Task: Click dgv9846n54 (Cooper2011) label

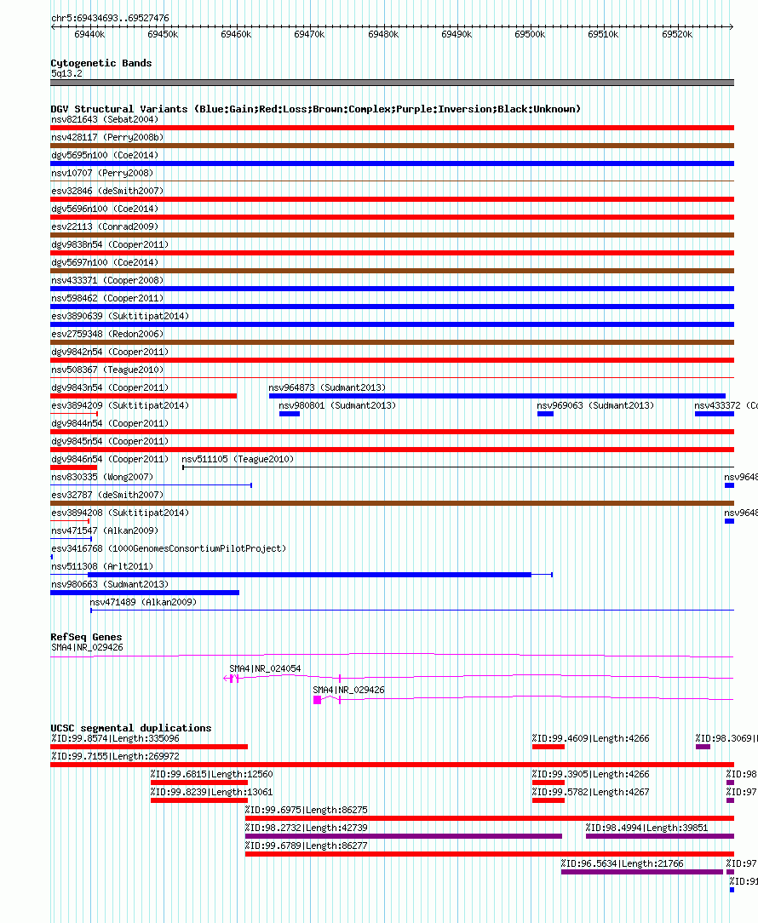Action: [x=110, y=459]
